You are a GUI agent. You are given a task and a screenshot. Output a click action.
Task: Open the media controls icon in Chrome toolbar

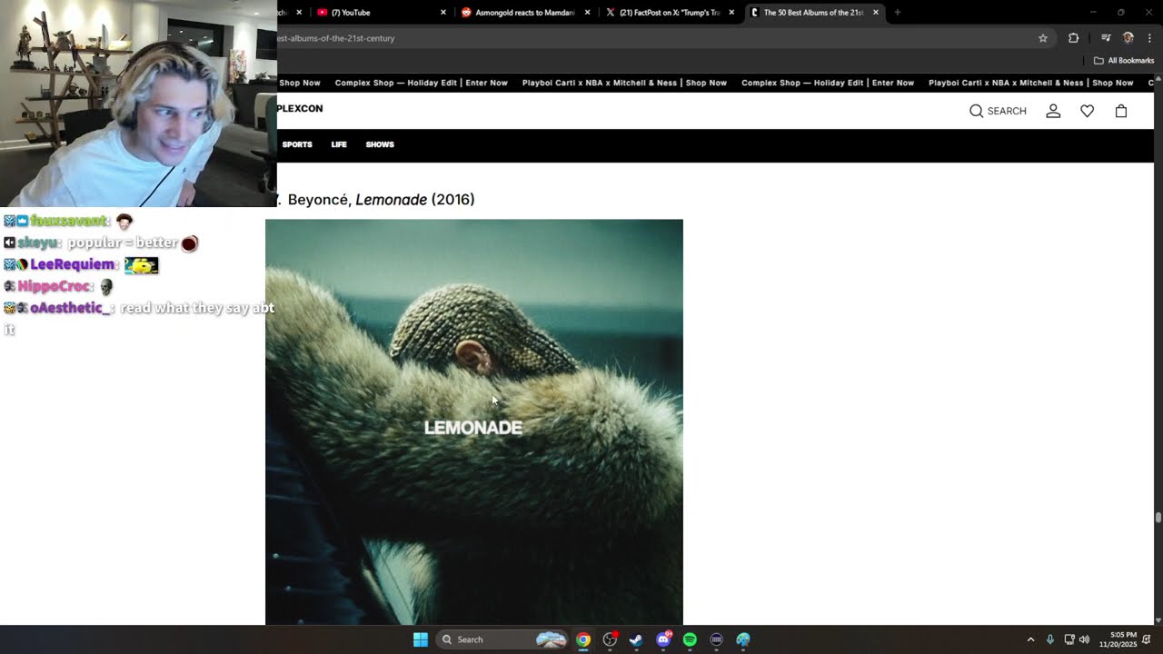click(1106, 38)
